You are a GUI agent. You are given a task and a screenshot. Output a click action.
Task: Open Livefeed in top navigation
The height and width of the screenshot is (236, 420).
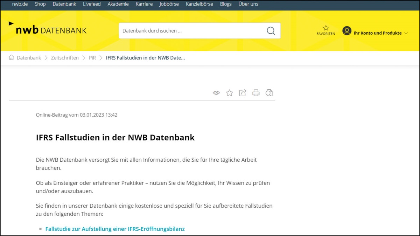point(92,4)
